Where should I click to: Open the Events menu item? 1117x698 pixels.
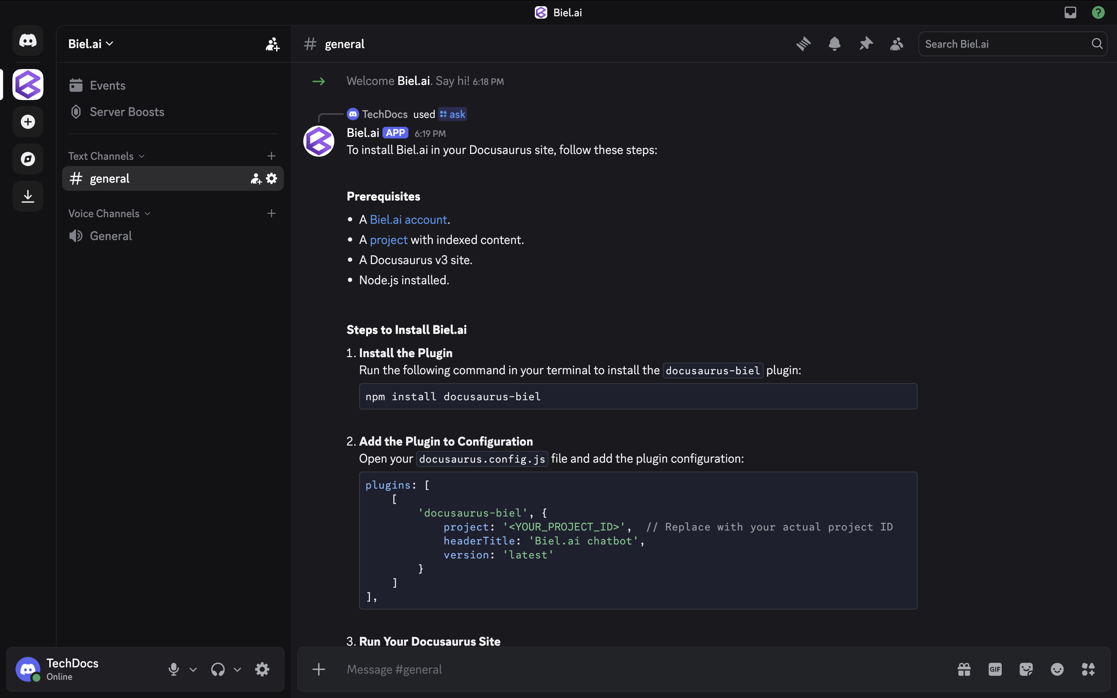tap(107, 85)
